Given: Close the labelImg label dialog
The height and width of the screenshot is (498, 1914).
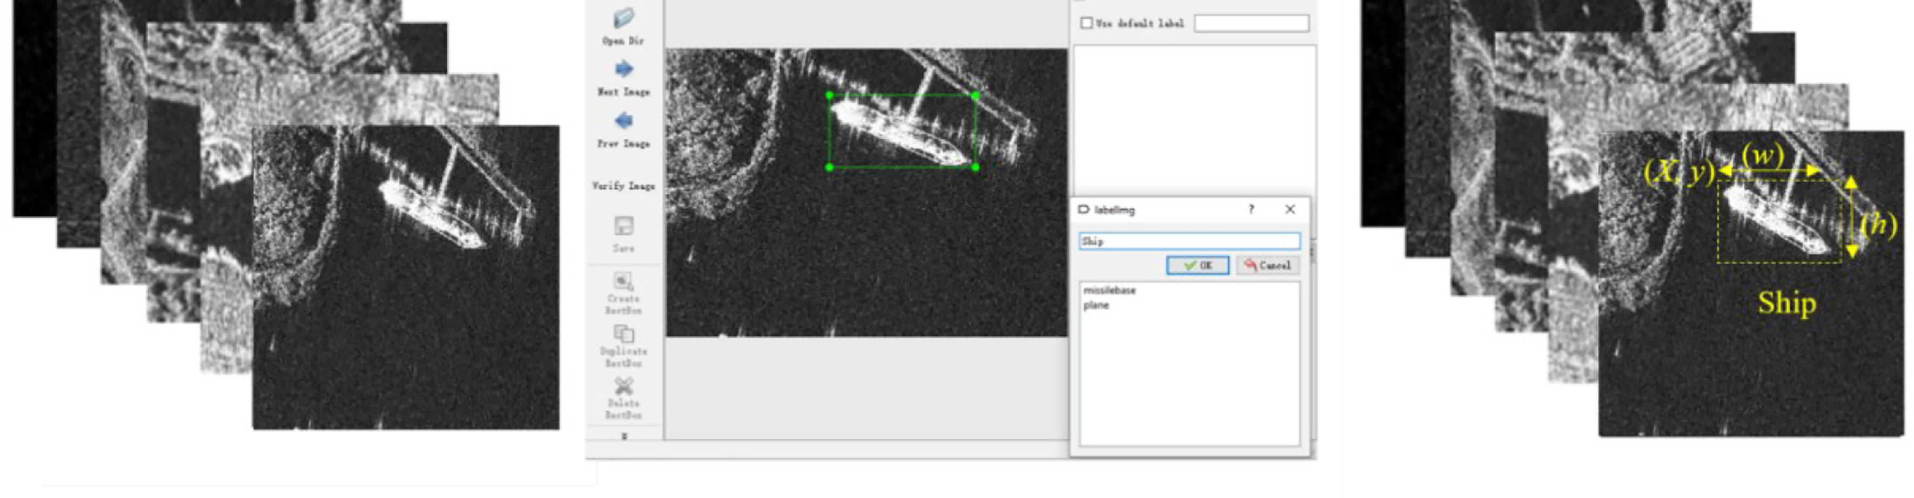Looking at the screenshot, I should coord(1290,209).
